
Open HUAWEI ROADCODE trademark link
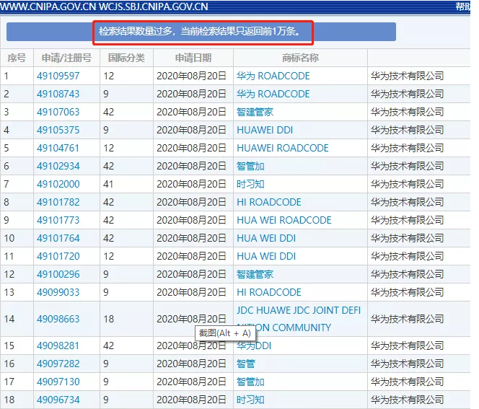pyautogui.click(x=283, y=148)
